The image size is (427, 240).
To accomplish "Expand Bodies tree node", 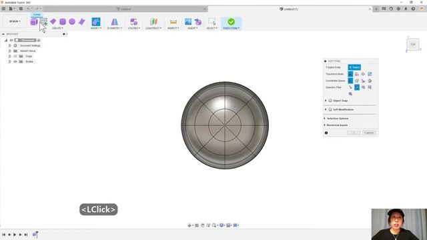I will [x=9, y=61].
